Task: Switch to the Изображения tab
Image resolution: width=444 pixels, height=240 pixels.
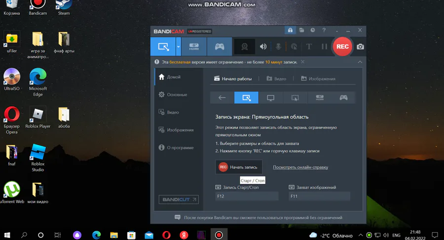Action: (x=318, y=79)
